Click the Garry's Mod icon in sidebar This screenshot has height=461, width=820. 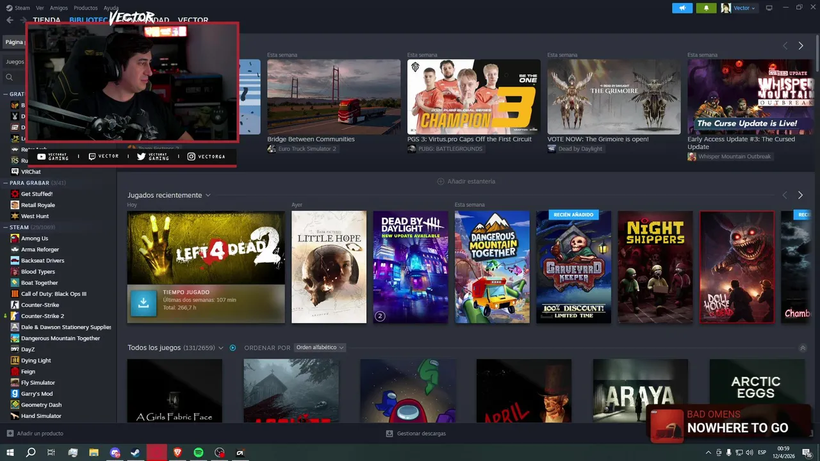coord(15,394)
